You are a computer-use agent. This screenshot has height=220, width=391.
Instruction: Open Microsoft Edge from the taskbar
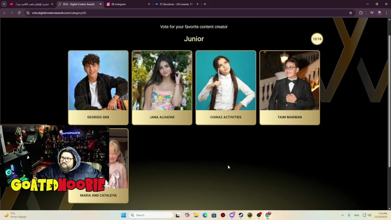[x=205, y=215]
